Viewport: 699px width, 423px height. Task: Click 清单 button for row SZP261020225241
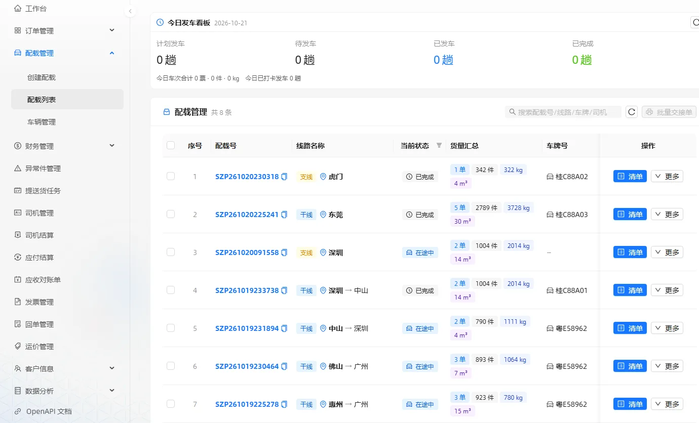630,215
